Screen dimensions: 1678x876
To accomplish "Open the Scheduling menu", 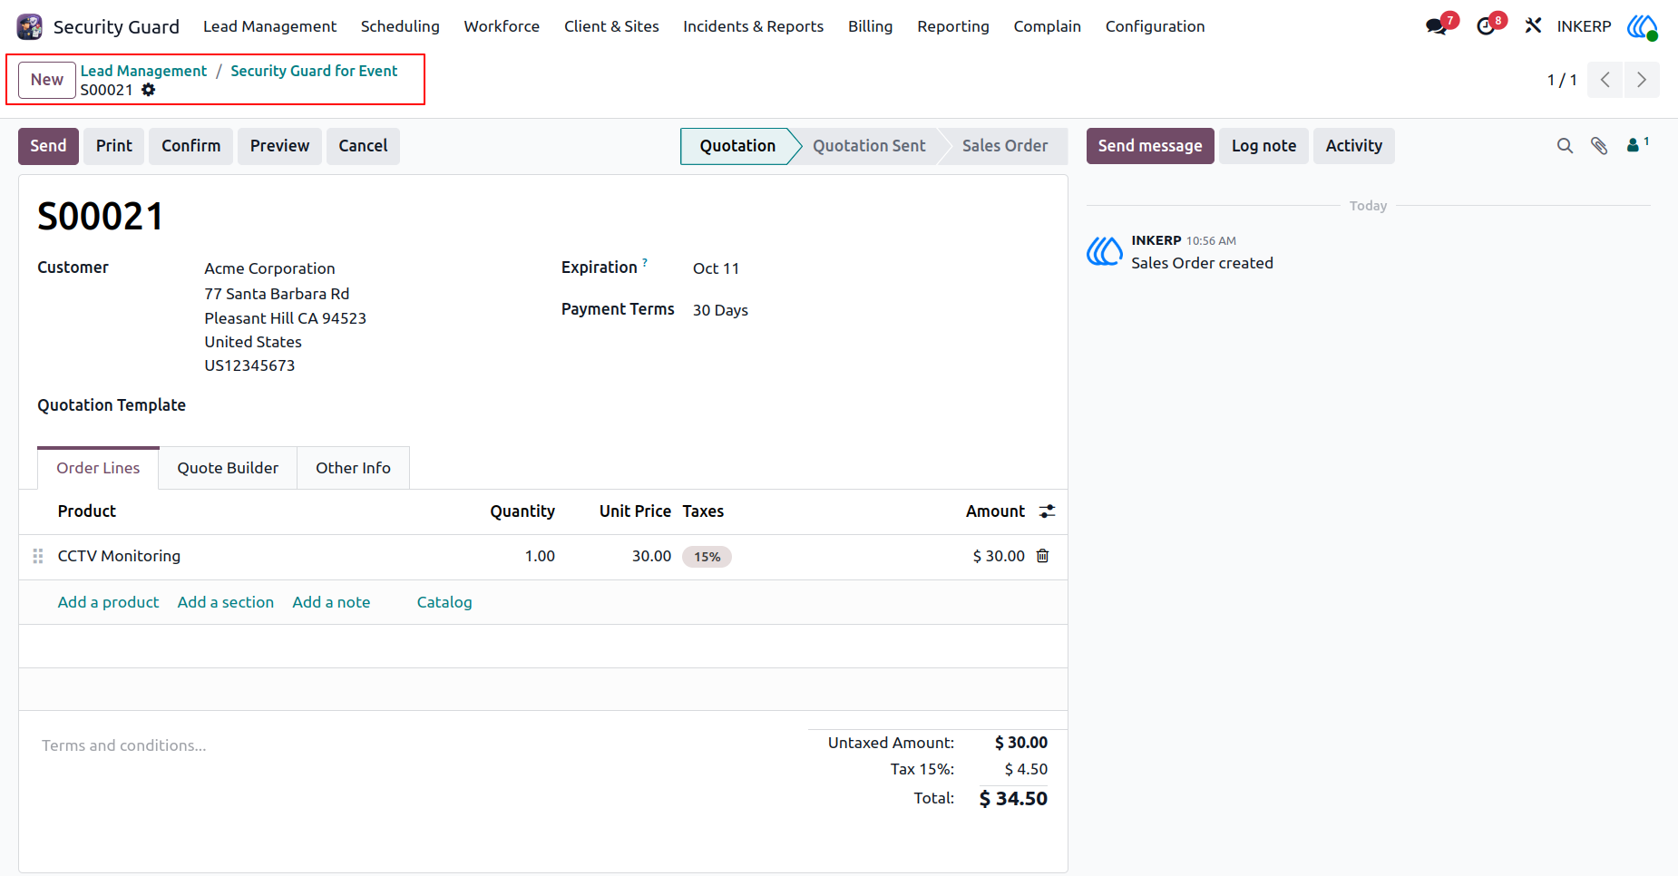I will click(x=400, y=26).
